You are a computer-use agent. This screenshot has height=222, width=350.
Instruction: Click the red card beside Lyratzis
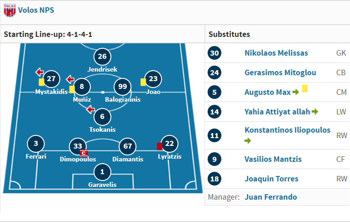tap(159, 147)
